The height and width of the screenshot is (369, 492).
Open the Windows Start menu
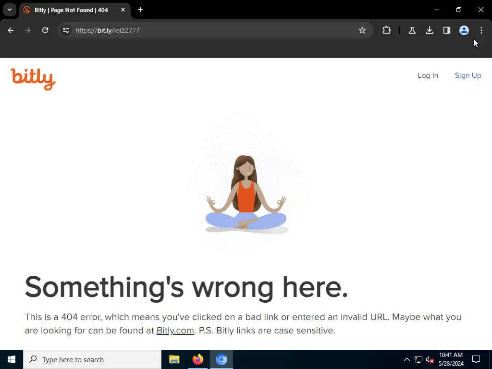[x=12, y=359]
